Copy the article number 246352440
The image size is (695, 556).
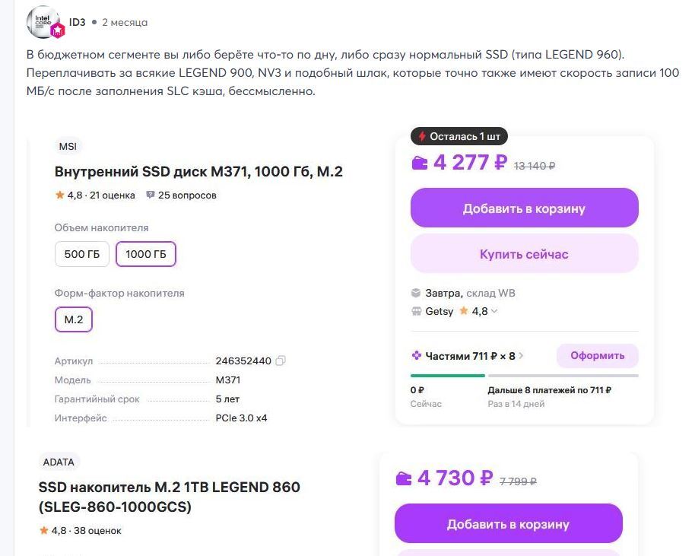[x=281, y=361]
